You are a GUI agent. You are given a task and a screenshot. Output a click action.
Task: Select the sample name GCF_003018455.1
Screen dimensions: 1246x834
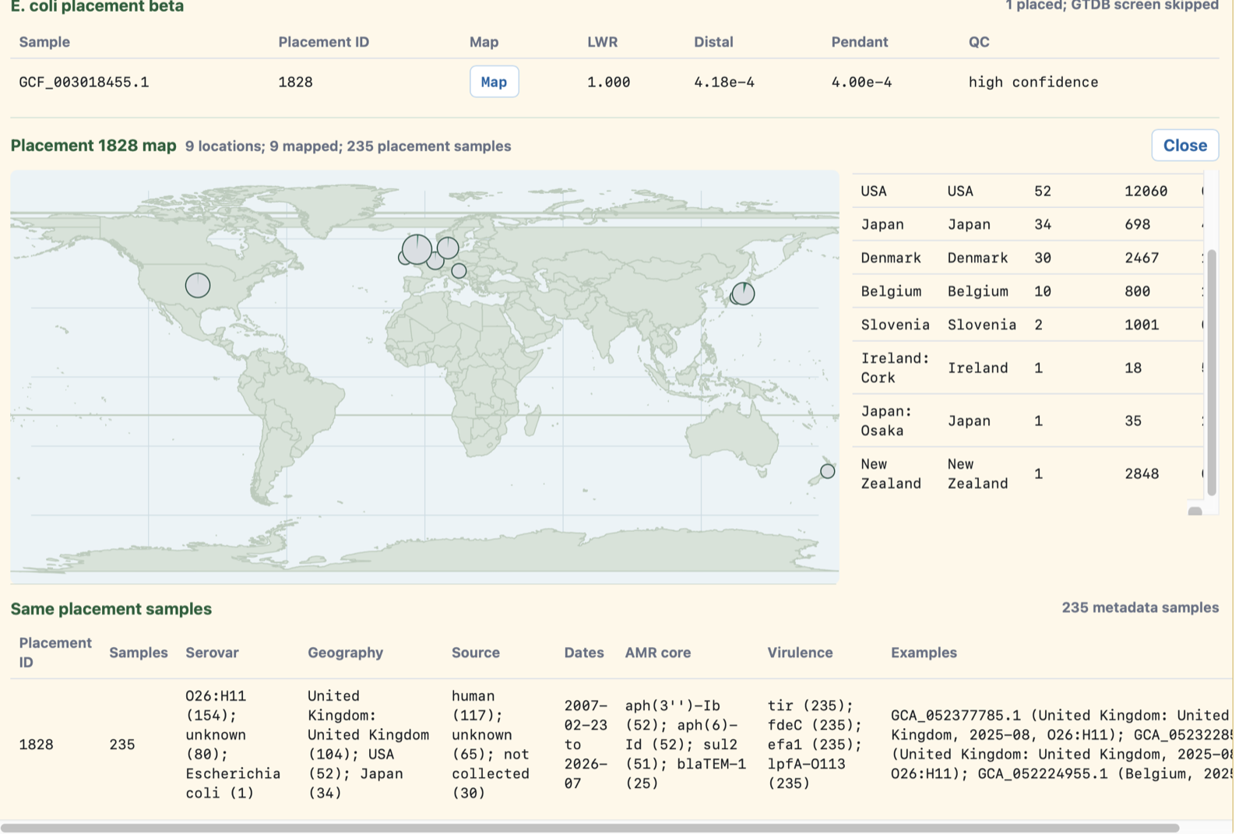click(84, 82)
